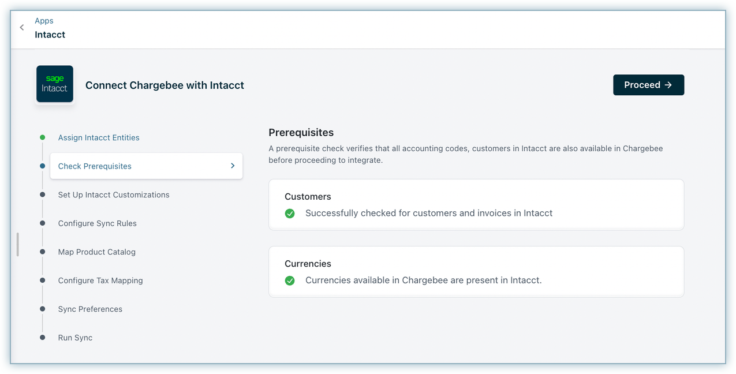Click the Sage Intacct logo
Image resolution: width=736 pixels, height=374 pixels.
55,84
